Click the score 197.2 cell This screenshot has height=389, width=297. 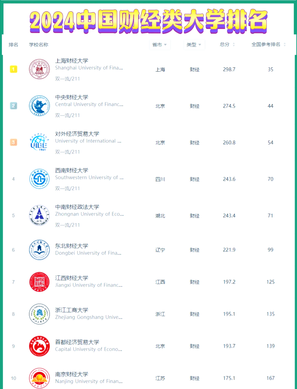[229, 282]
